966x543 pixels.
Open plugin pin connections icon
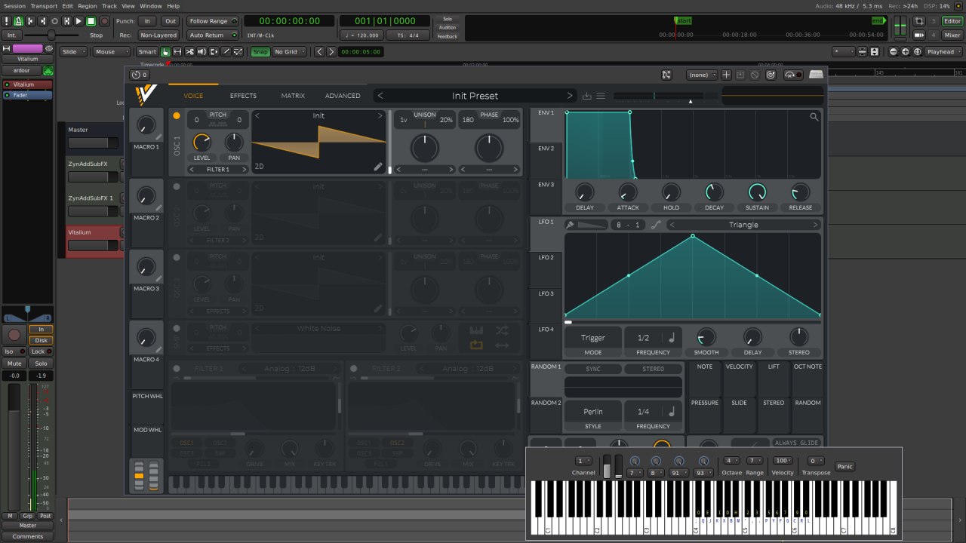point(666,75)
